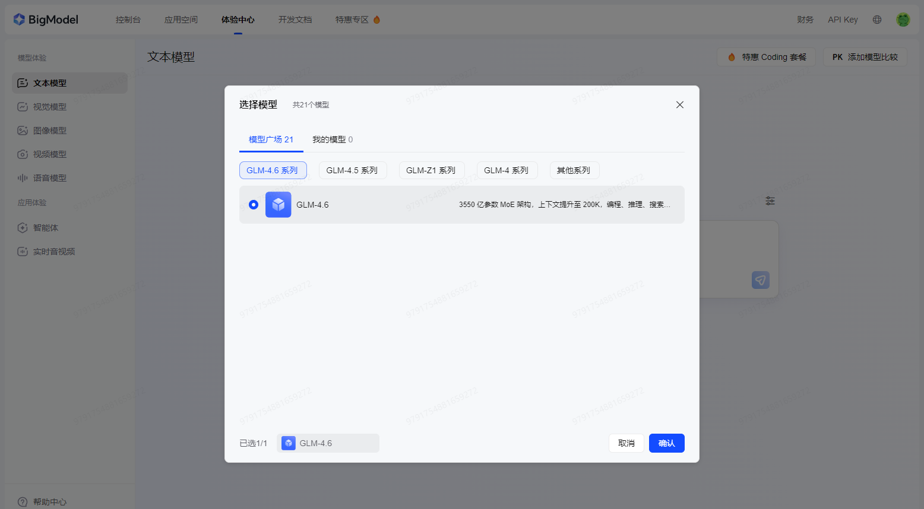Open 特惠专区 in top navigation
The image size is (924, 509).
(352, 20)
